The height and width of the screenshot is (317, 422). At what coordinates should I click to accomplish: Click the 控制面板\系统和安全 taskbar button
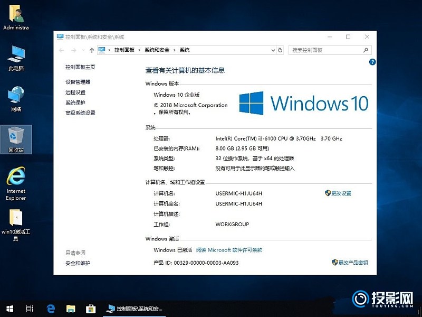(135, 309)
